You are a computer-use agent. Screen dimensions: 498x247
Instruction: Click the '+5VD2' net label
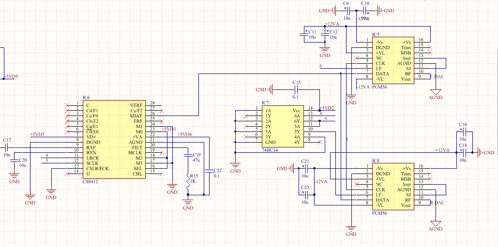point(327,108)
